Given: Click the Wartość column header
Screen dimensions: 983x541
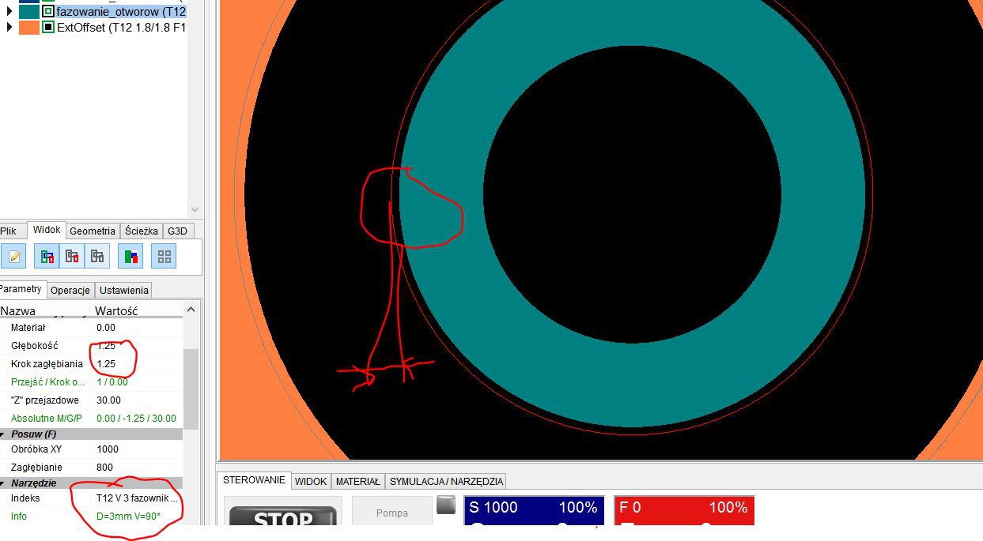Looking at the screenshot, I should [x=116, y=310].
